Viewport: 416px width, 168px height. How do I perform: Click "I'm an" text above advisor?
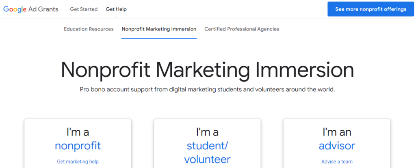tap(337, 132)
